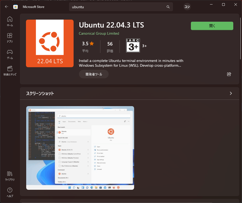This screenshot has height=203, width=242.
Task: Expand the スクリーンショット section chevron
Action: click(x=231, y=93)
